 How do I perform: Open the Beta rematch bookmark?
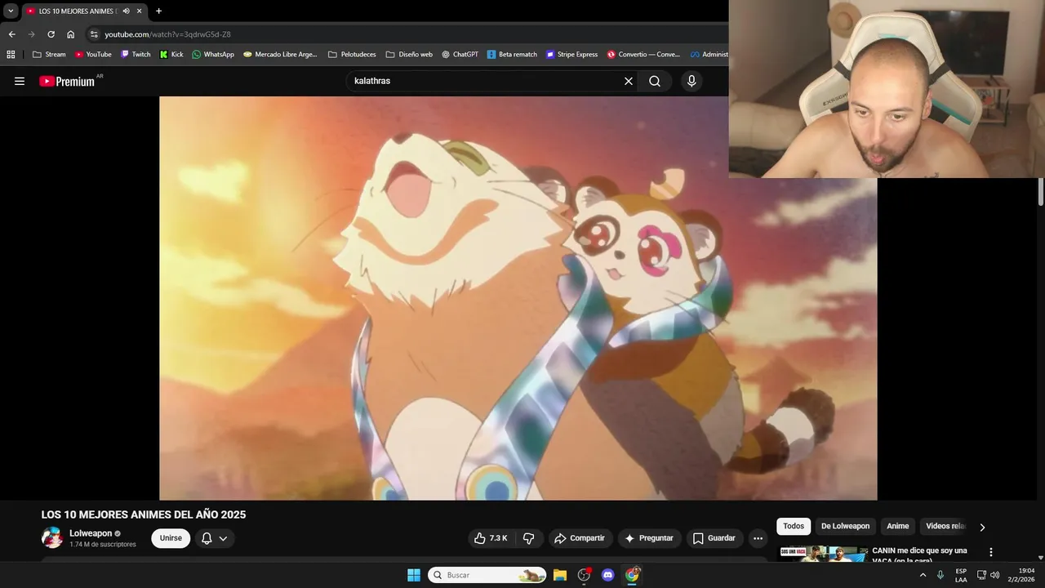pyautogui.click(x=512, y=55)
